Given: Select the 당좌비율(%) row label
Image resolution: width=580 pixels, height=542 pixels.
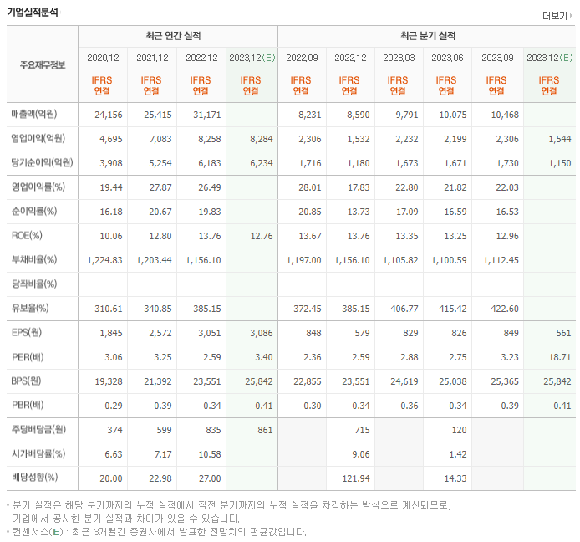Looking at the screenshot, I should click(x=34, y=284).
